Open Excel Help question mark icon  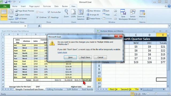(169, 6)
